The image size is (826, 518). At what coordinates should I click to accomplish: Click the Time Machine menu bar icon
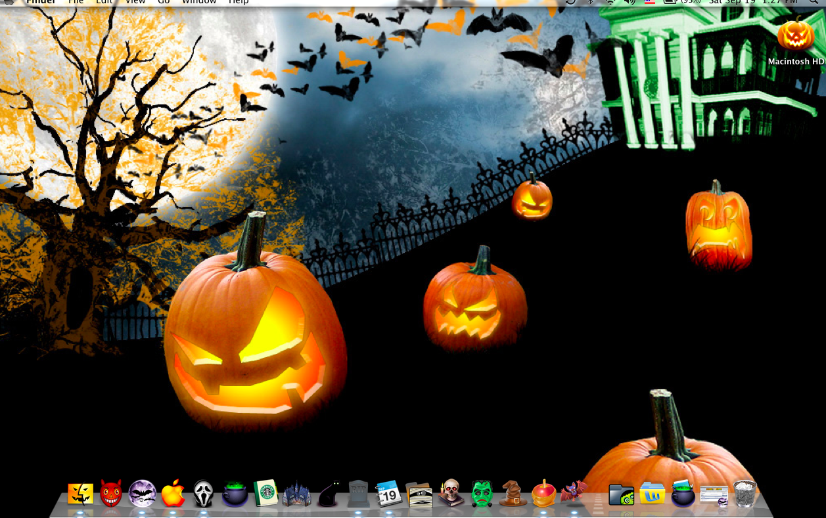click(x=570, y=2)
